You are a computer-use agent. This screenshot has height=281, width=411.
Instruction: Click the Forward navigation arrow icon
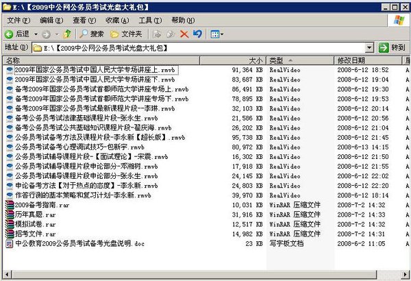coord(46,34)
